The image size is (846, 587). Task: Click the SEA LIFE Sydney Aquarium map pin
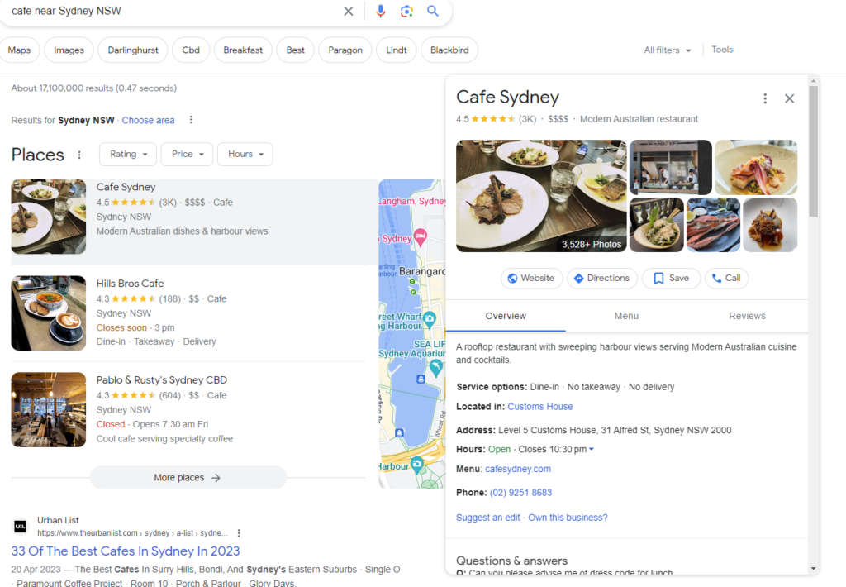436,368
